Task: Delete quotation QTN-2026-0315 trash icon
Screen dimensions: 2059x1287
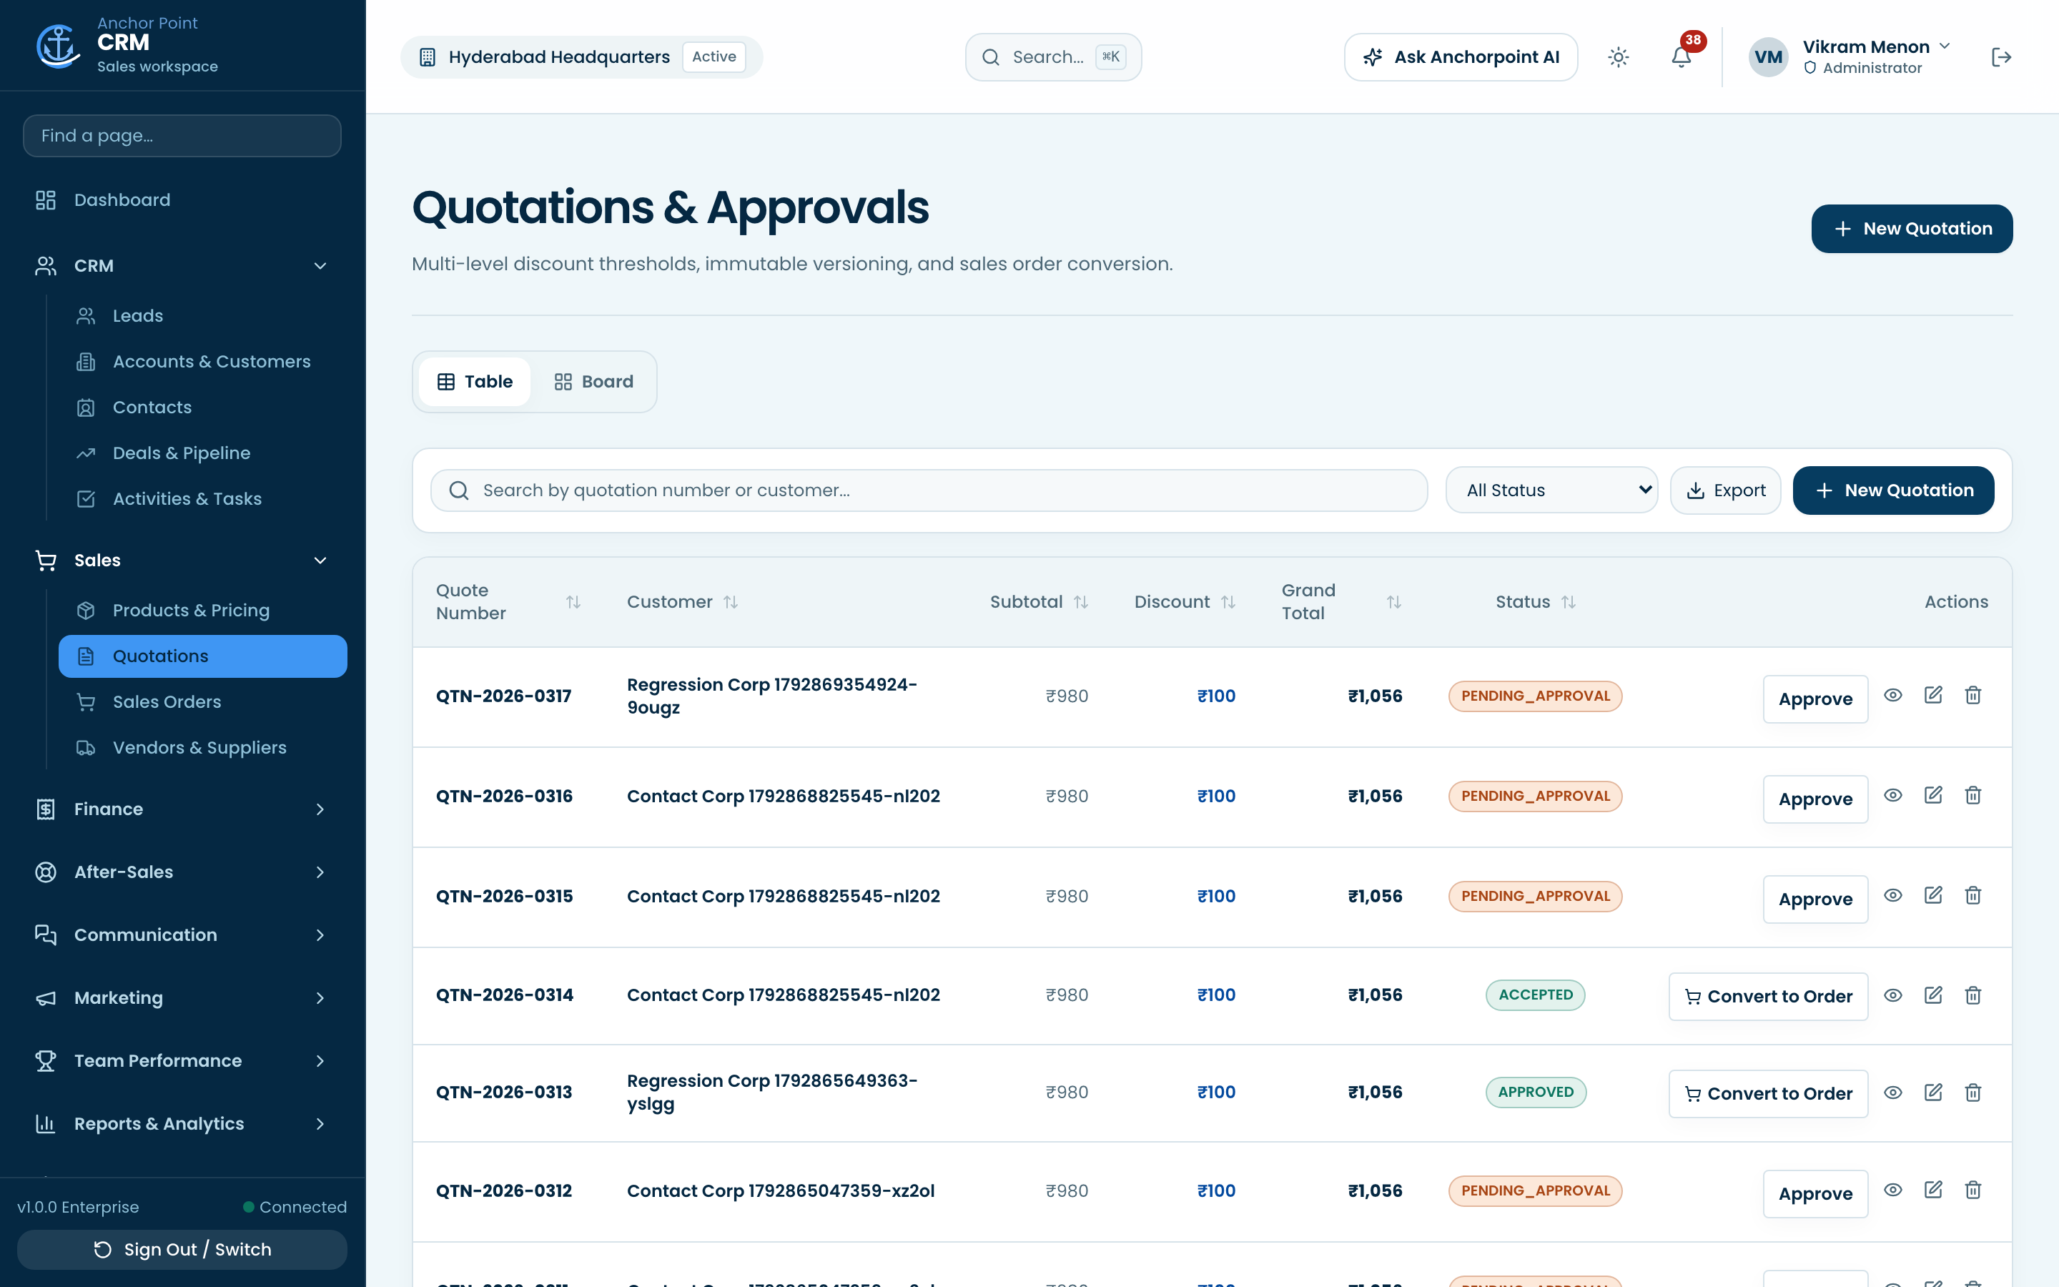Action: [x=1973, y=895]
